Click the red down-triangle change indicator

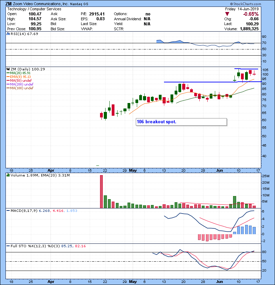click(x=227, y=14)
